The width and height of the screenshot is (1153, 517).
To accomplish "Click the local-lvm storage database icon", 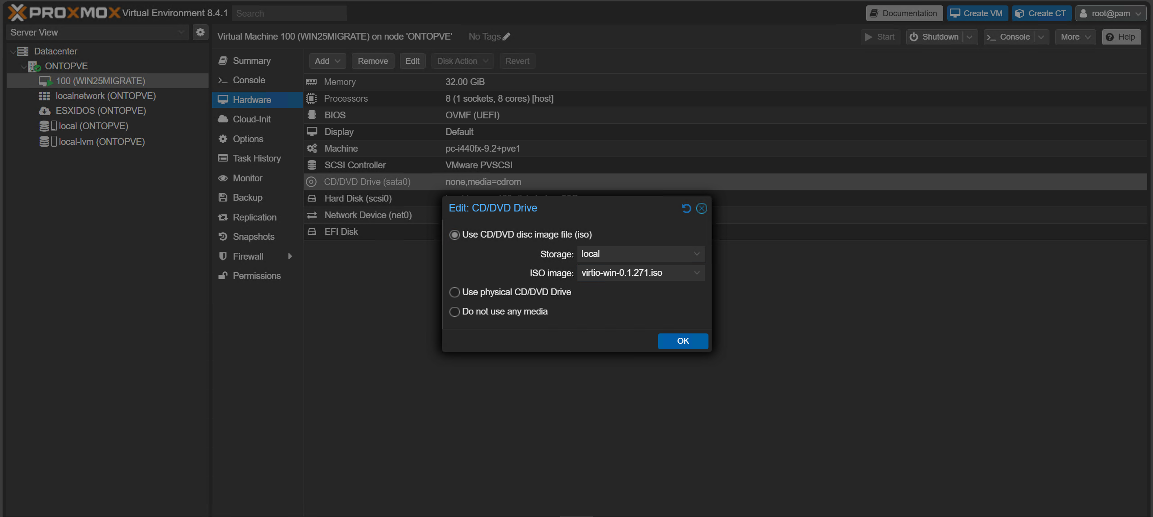I will (x=44, y=142).
